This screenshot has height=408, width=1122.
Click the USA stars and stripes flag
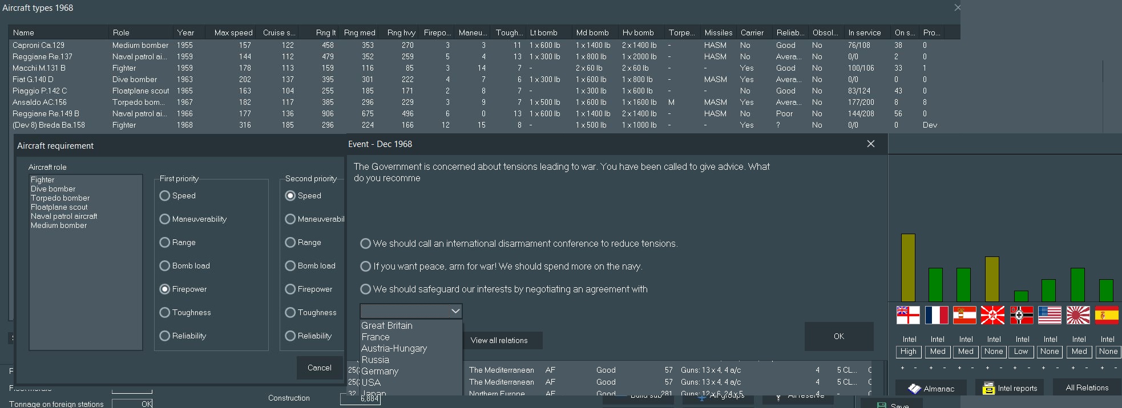(1050, 315)
